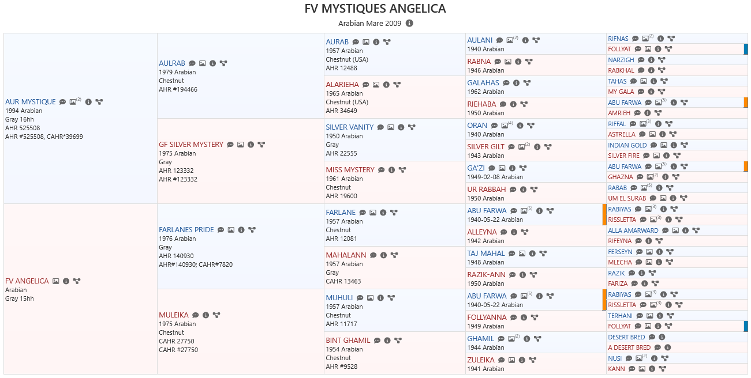
Task: Open the info icon beside Arabian Mare 2009
Action: (x=409, y=24)
